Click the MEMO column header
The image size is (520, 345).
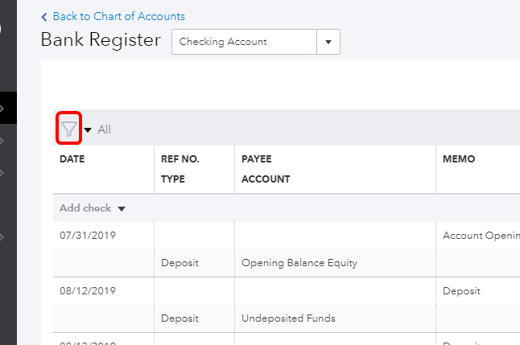click(x=459, y=159)
